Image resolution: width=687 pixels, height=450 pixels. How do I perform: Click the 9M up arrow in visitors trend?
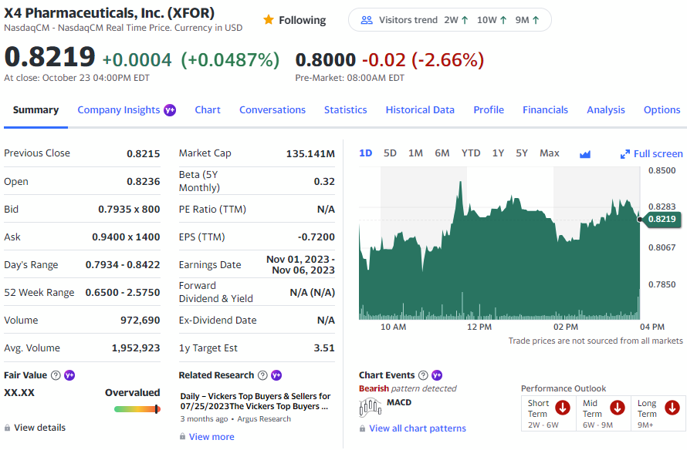536,20
